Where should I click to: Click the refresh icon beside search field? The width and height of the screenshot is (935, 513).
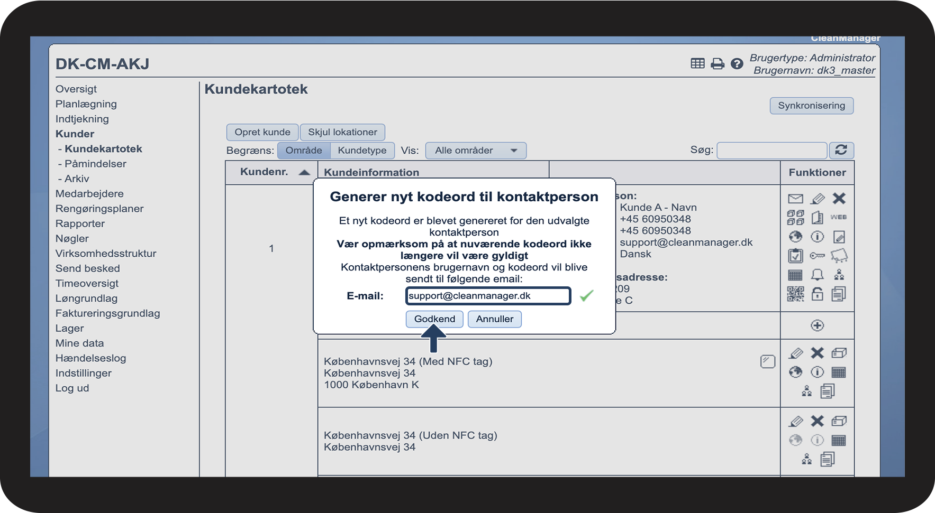click(841, 150)
